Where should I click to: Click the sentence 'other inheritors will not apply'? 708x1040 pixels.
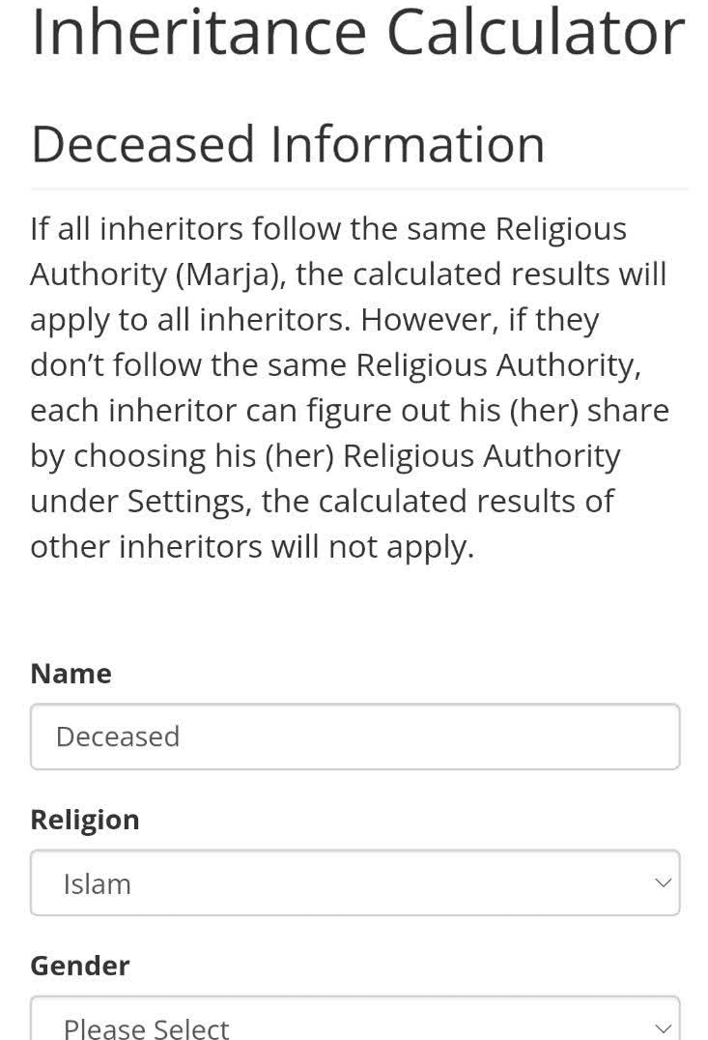point(252,547)
